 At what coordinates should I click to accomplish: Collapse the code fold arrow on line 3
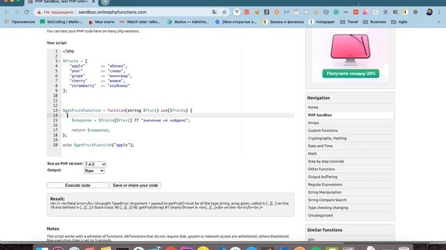[x=60, y=61]
